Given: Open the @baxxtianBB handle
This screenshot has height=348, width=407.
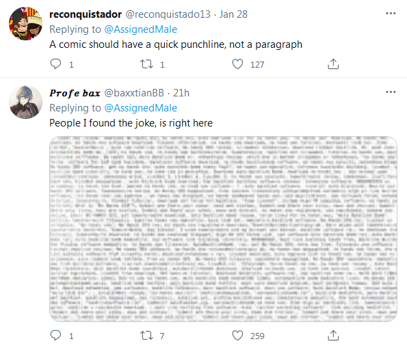Looking at the screenshot, I should 134,93.
